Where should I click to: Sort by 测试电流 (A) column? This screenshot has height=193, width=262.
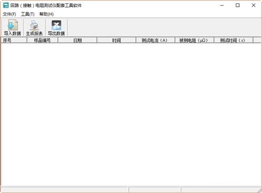click(155, 40)
